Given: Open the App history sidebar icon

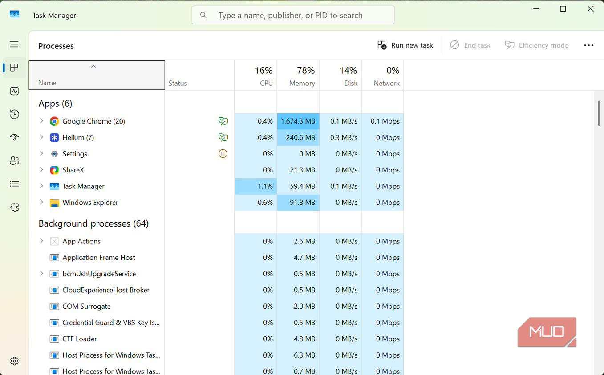Looking at the screenshot, I should (x=14, y=114).
